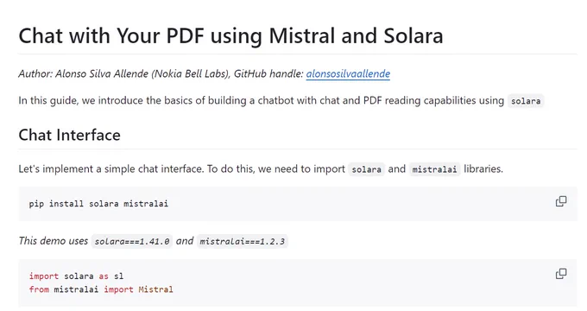The height and width of the screenshot is (311, 587).
Task: Click the 'import solara as sl' code line
Action: tap(76, 276)
